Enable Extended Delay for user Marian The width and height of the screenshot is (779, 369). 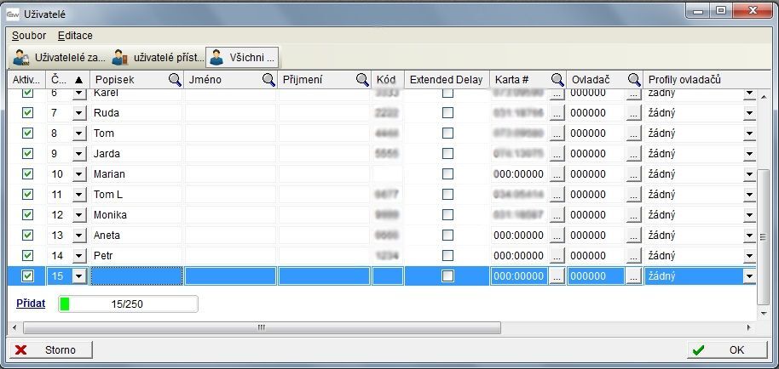click(447, 174)
